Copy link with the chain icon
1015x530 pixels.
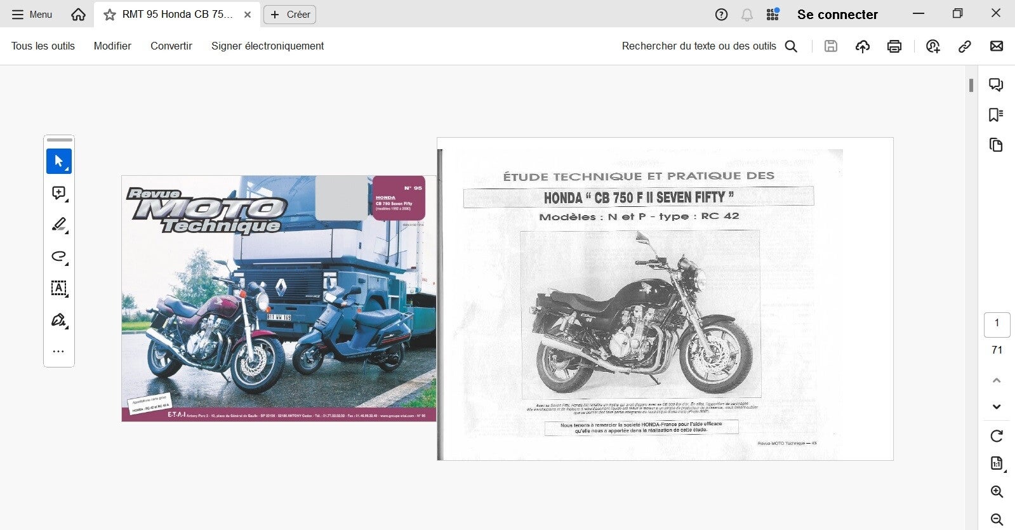click(965, 46)
